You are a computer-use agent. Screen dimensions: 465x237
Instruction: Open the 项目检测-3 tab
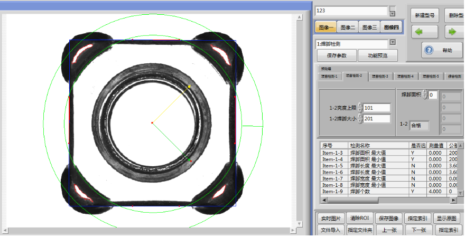coord(379,77)
